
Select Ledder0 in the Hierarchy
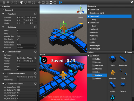pyautogui.click(x=93, y=39)
